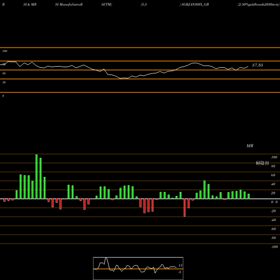This screenshot has height=280, width=280.
Task: Click the 30 level label on the RSI axis
Action: [x=4, y=82]
